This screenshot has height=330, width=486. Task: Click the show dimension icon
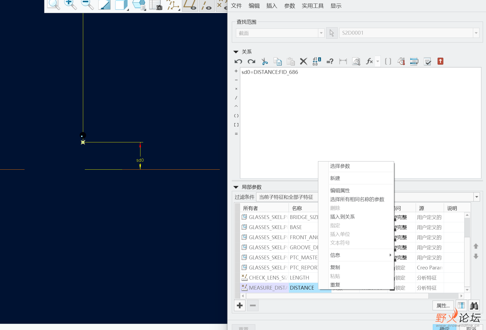tap(343, 61)
